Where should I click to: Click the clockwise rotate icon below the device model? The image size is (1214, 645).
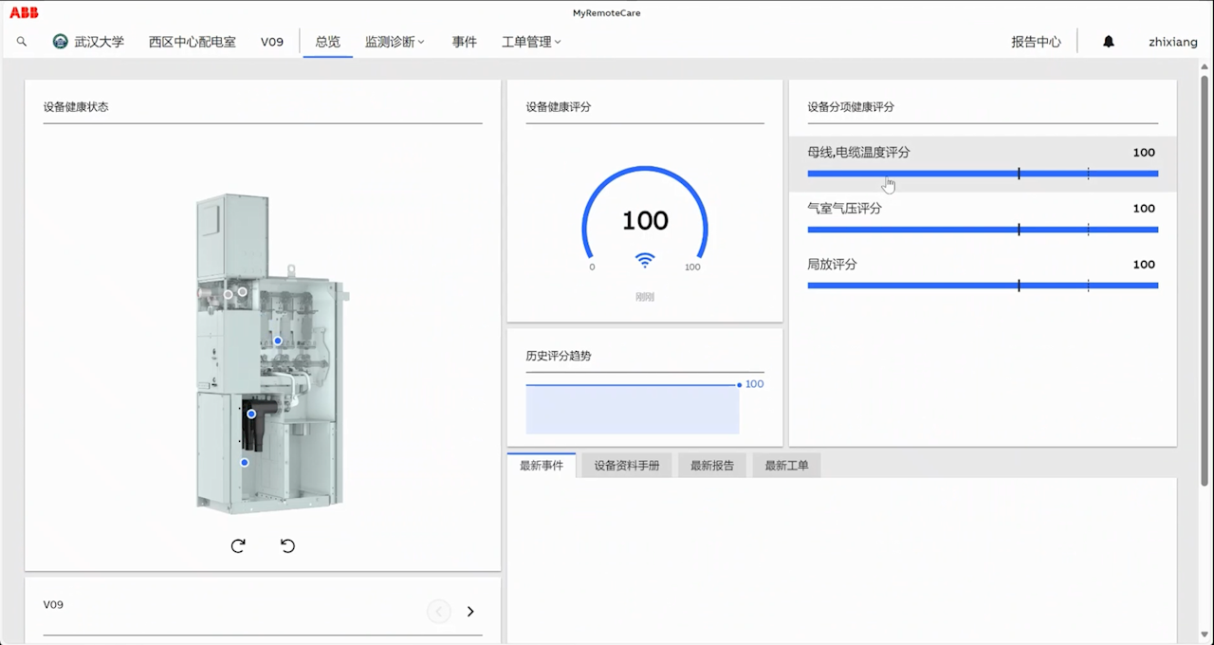click(x=238, y=545)
